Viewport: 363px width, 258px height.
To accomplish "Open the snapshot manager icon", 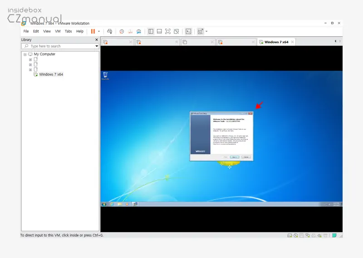I will pos(139,31).
